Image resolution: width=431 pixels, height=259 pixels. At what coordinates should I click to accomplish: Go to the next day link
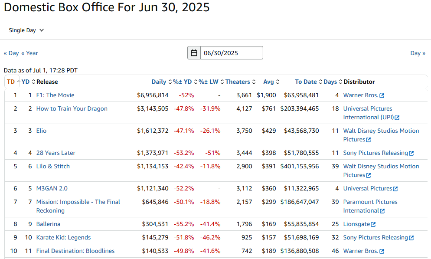point(418,53)
